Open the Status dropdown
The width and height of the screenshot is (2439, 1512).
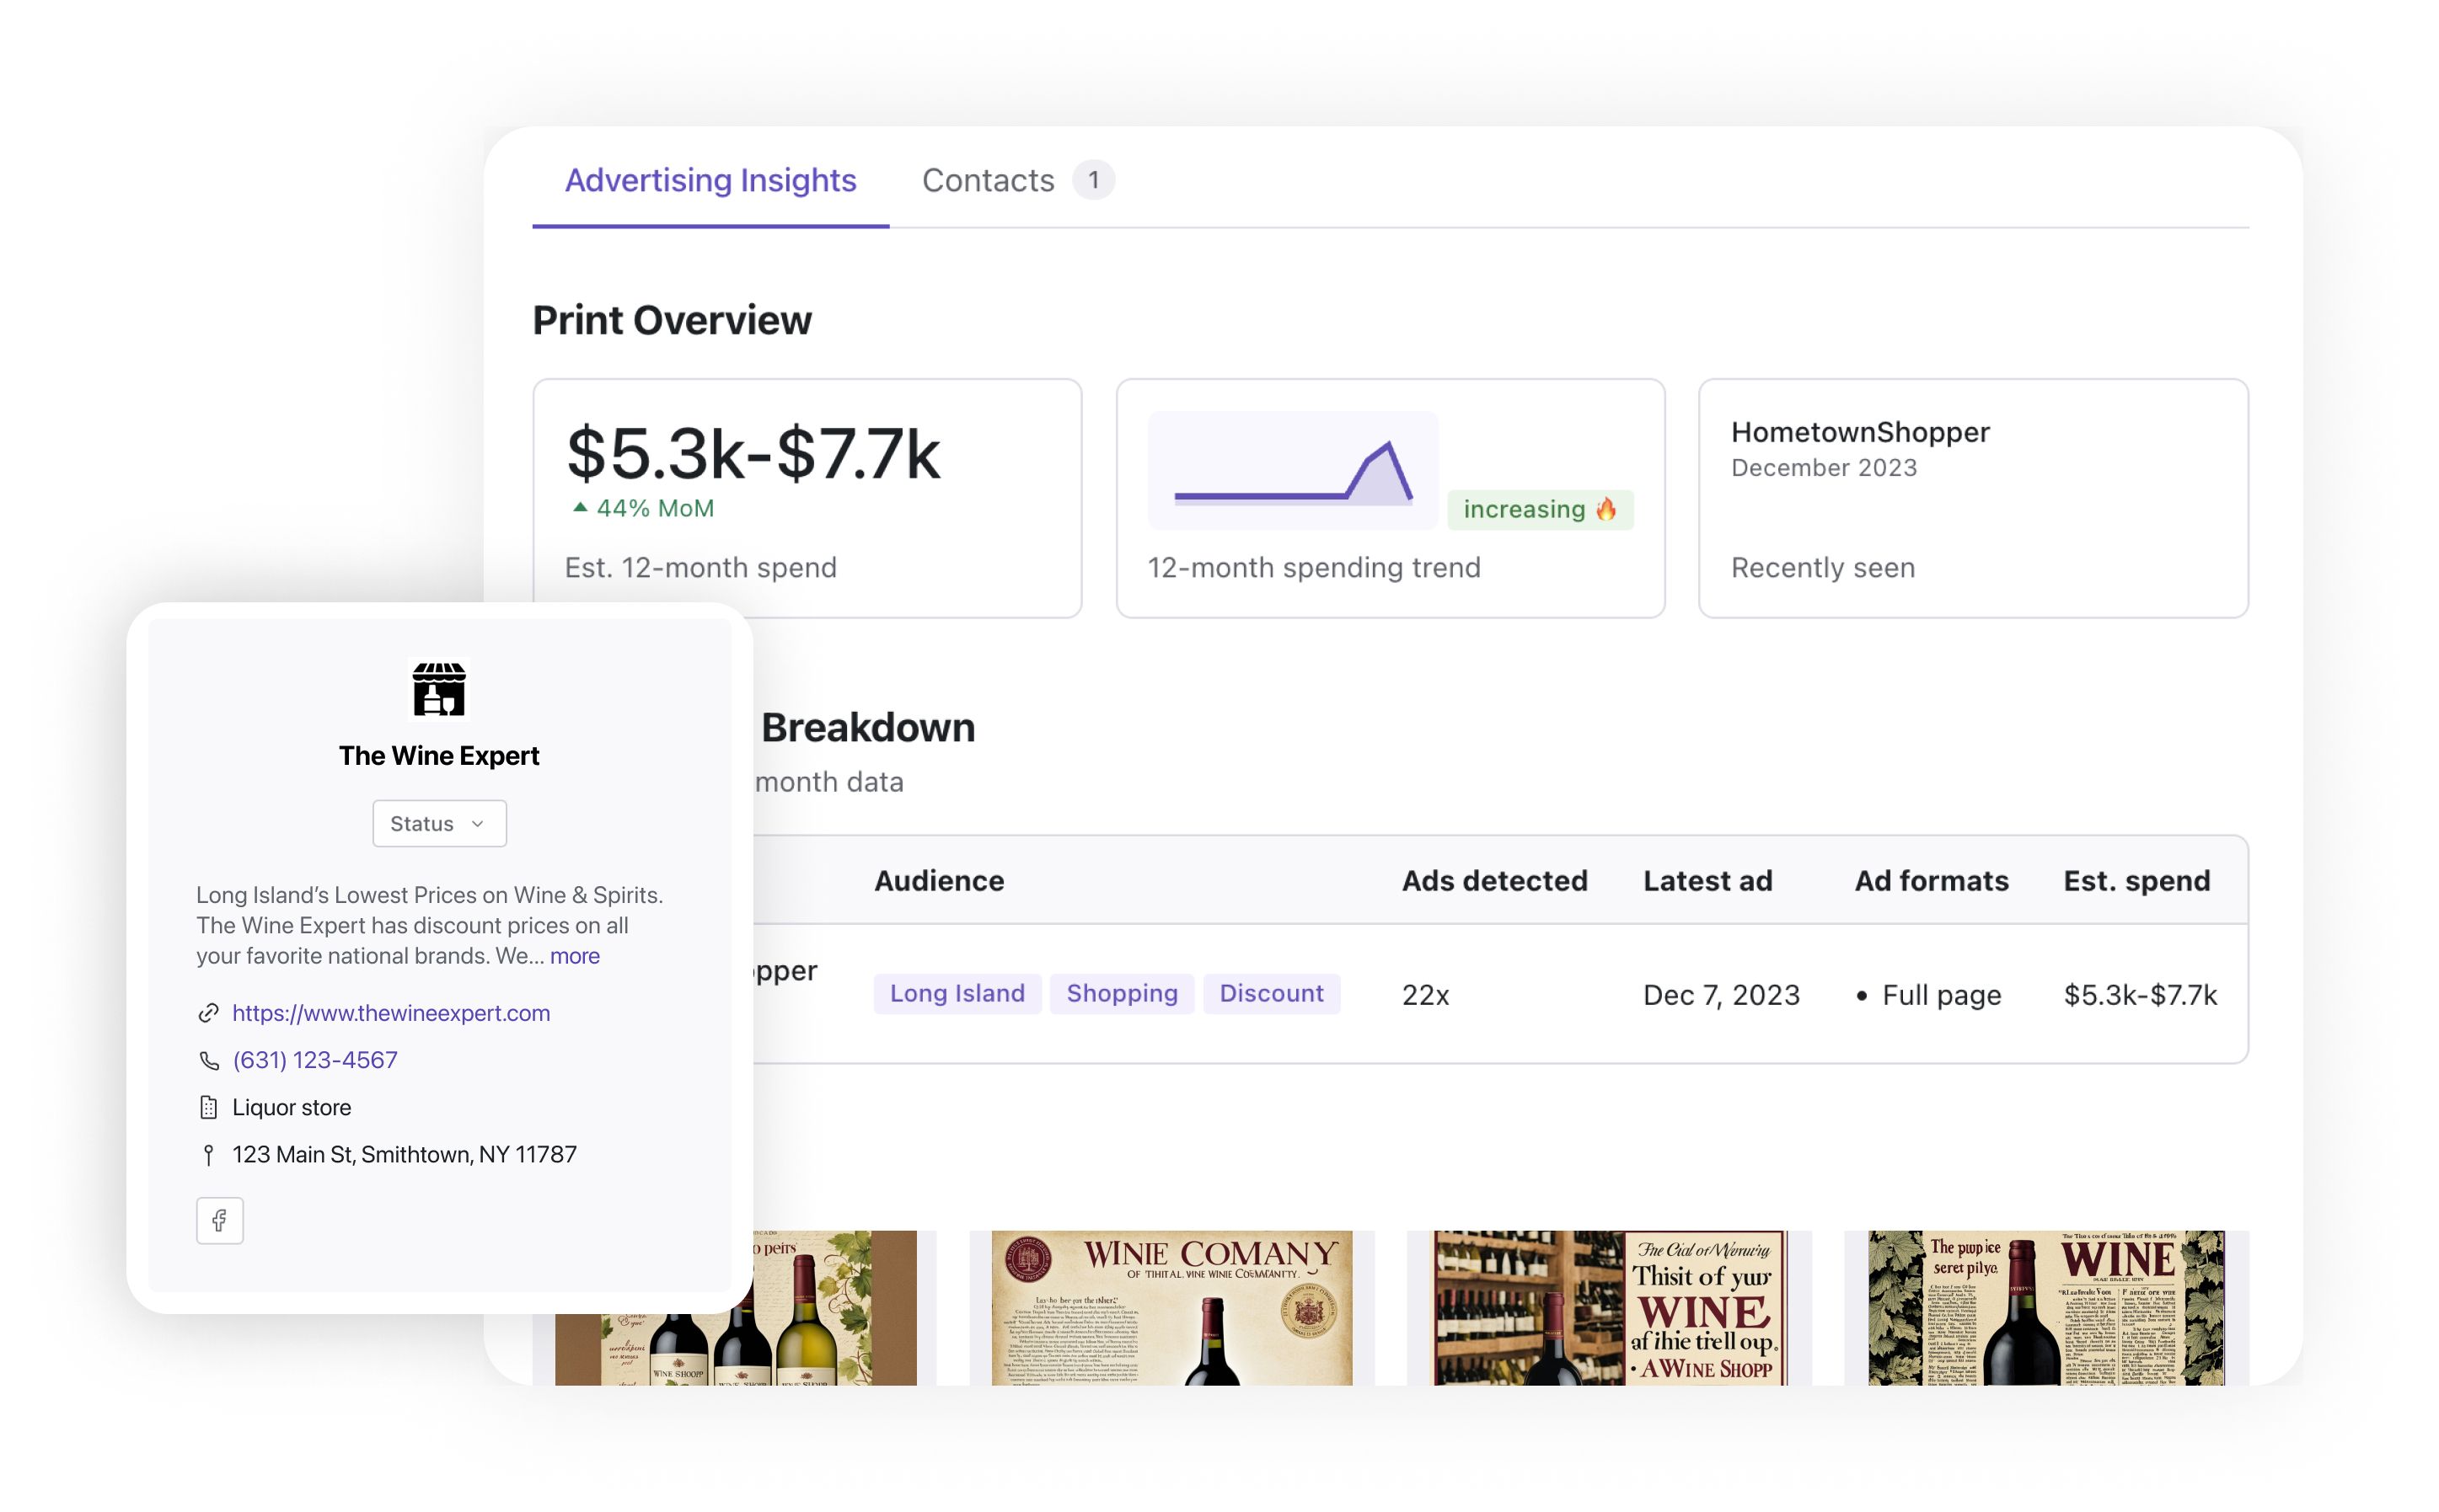click(438, 823)
